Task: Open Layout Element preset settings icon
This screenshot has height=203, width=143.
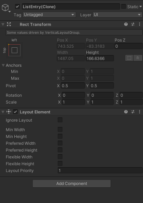Action: [x=133, y=112]
